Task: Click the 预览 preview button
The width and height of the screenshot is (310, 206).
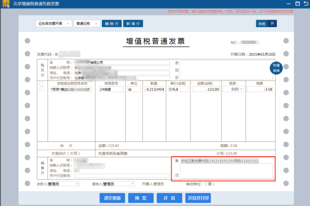Action: pyautogui.click(x=141, y=198)
